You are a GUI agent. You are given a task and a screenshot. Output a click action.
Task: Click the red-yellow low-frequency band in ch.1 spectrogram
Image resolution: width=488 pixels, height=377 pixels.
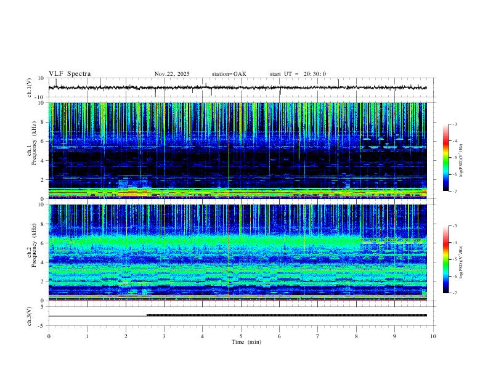pyautogui.click(x=237, y=193)
